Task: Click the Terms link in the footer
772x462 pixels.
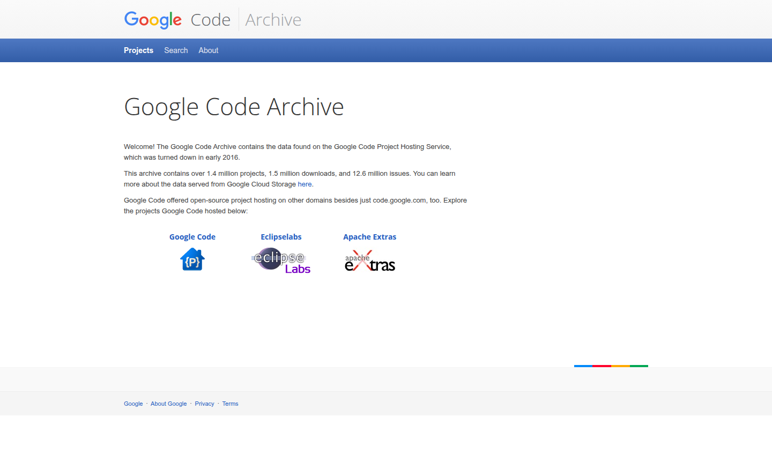Action: (230, 404)
